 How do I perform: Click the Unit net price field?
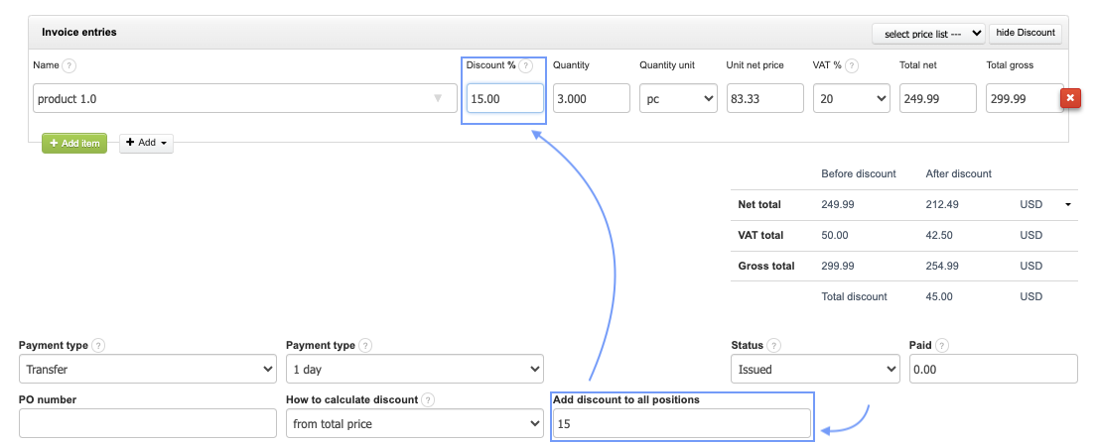pyautogui.click(x=764, y=99)
